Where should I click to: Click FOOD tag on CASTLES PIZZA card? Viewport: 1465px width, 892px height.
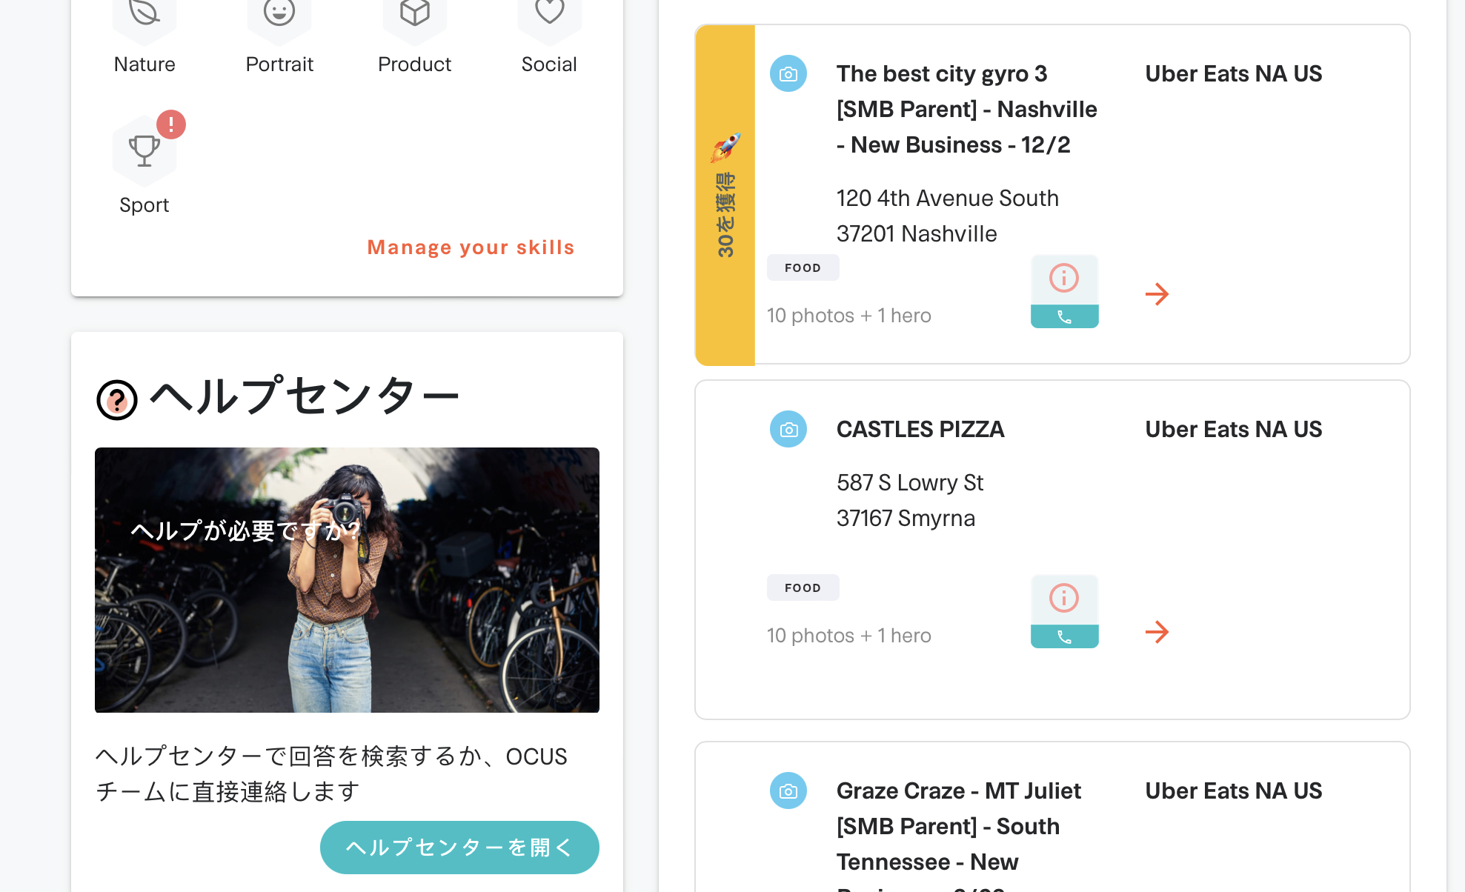tap(803, 588)
